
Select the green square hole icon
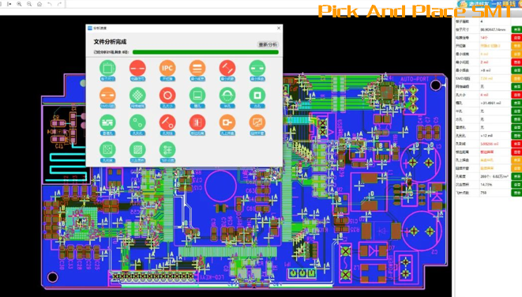pyautogui.click(x=257, y=96)
